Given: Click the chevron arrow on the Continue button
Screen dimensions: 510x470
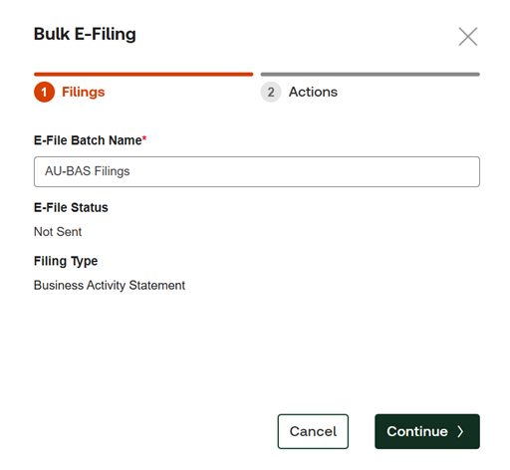Looking at the screenshot, I should point(460,431).
